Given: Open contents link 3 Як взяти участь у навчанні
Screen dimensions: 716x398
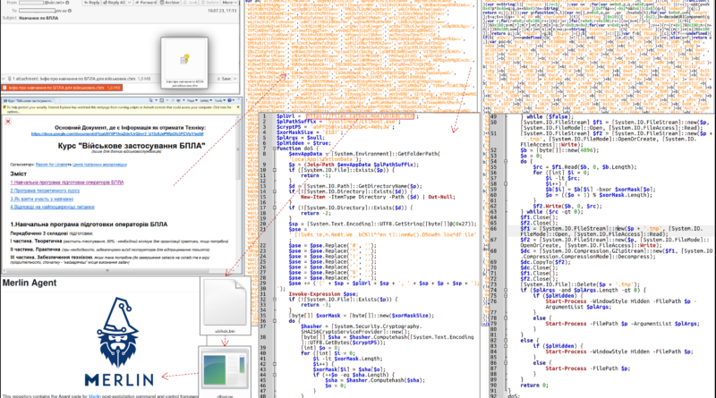Looking at the screenshot, I should pos(42,199).
